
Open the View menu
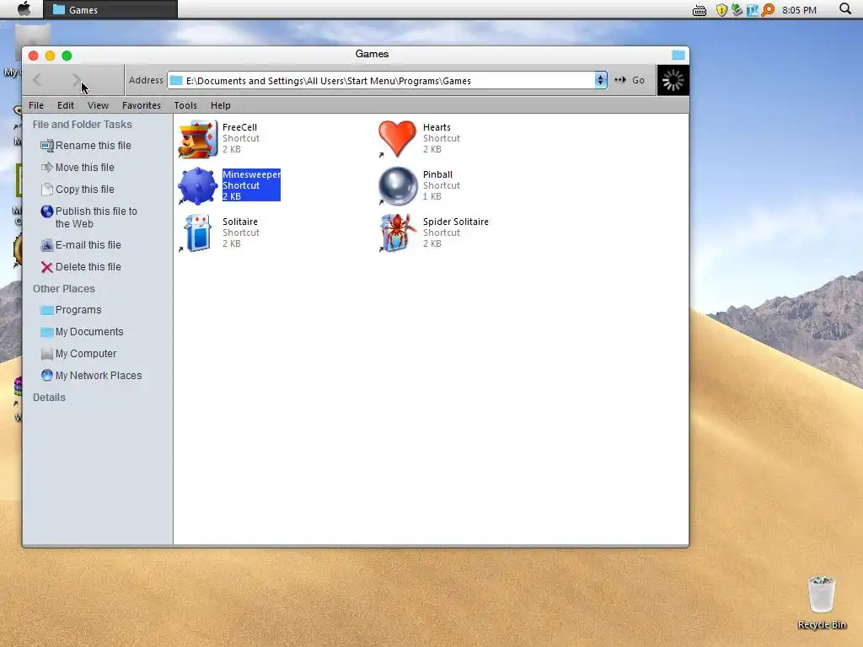(98, 105)
